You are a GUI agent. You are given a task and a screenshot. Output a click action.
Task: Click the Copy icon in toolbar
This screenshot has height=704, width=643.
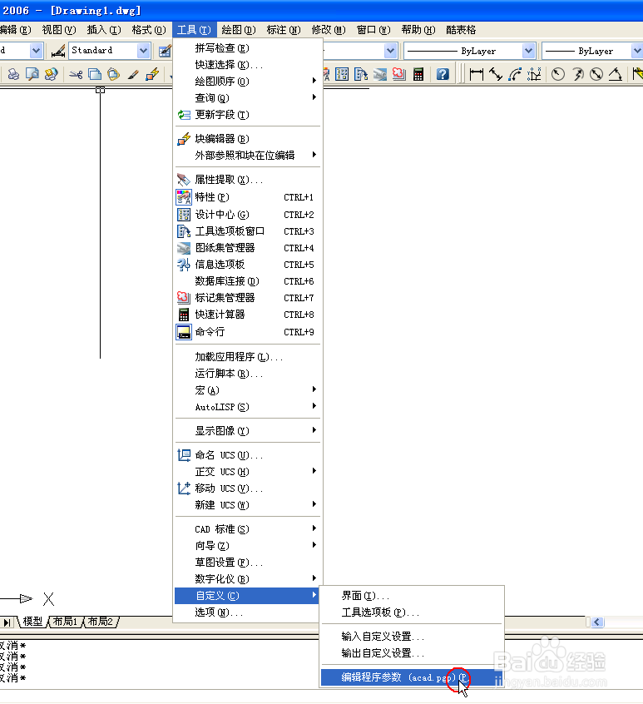(x=94, y=74)
